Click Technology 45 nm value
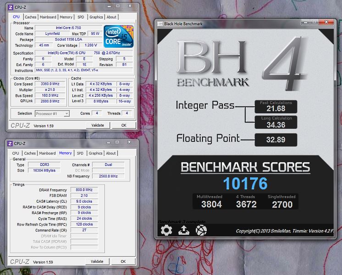Viewport: 342px width, 275px height. (x=44, y=45)
